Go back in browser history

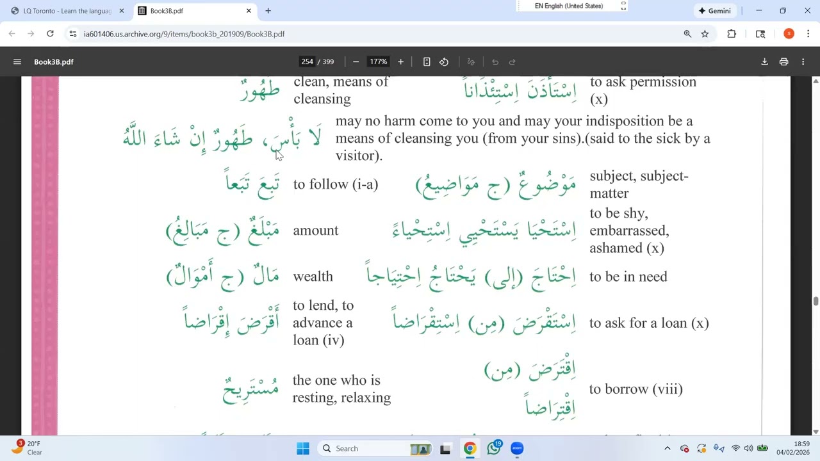point(12,33)
